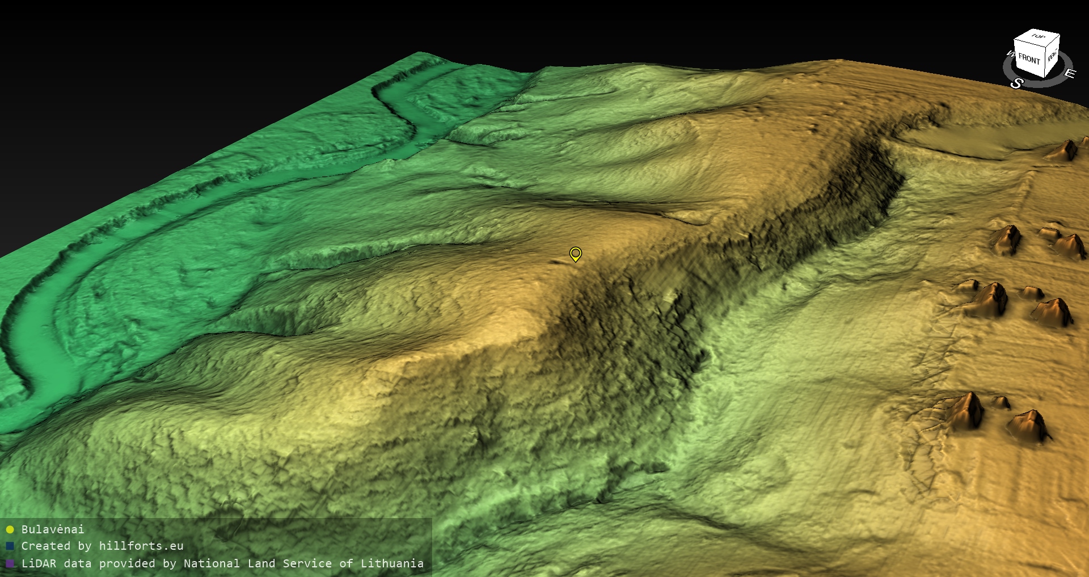Image resolution: width=1089 pixels, height=577 pixels.
Task: Open the Created by hillforts.eu link
Action: (102, 546)
